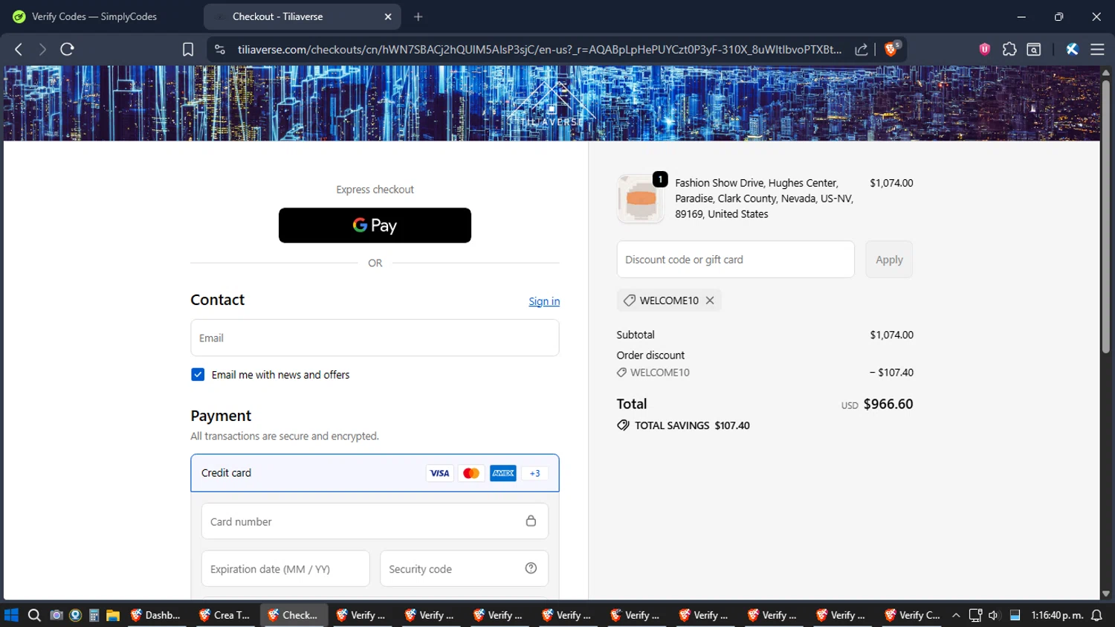Focus the Expiration date field
The image size is (1115, 627).
click(x=285, y=569)
